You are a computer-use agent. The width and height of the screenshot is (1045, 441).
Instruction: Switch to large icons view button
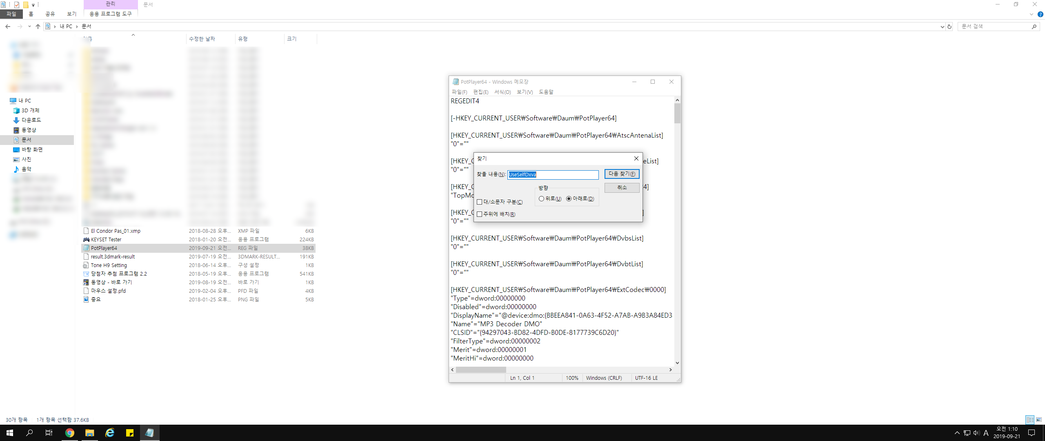(x=1039, y=419)
